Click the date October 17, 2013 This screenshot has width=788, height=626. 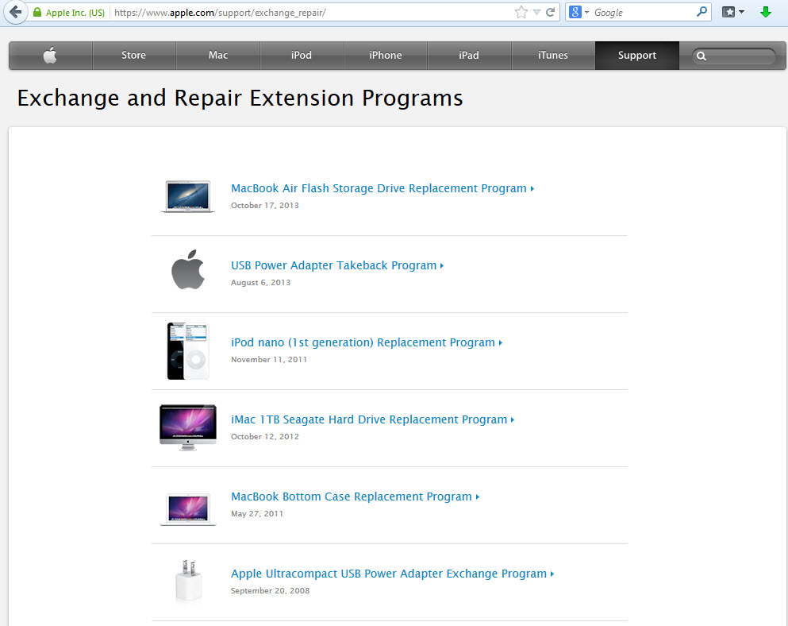tap(265, 205)
